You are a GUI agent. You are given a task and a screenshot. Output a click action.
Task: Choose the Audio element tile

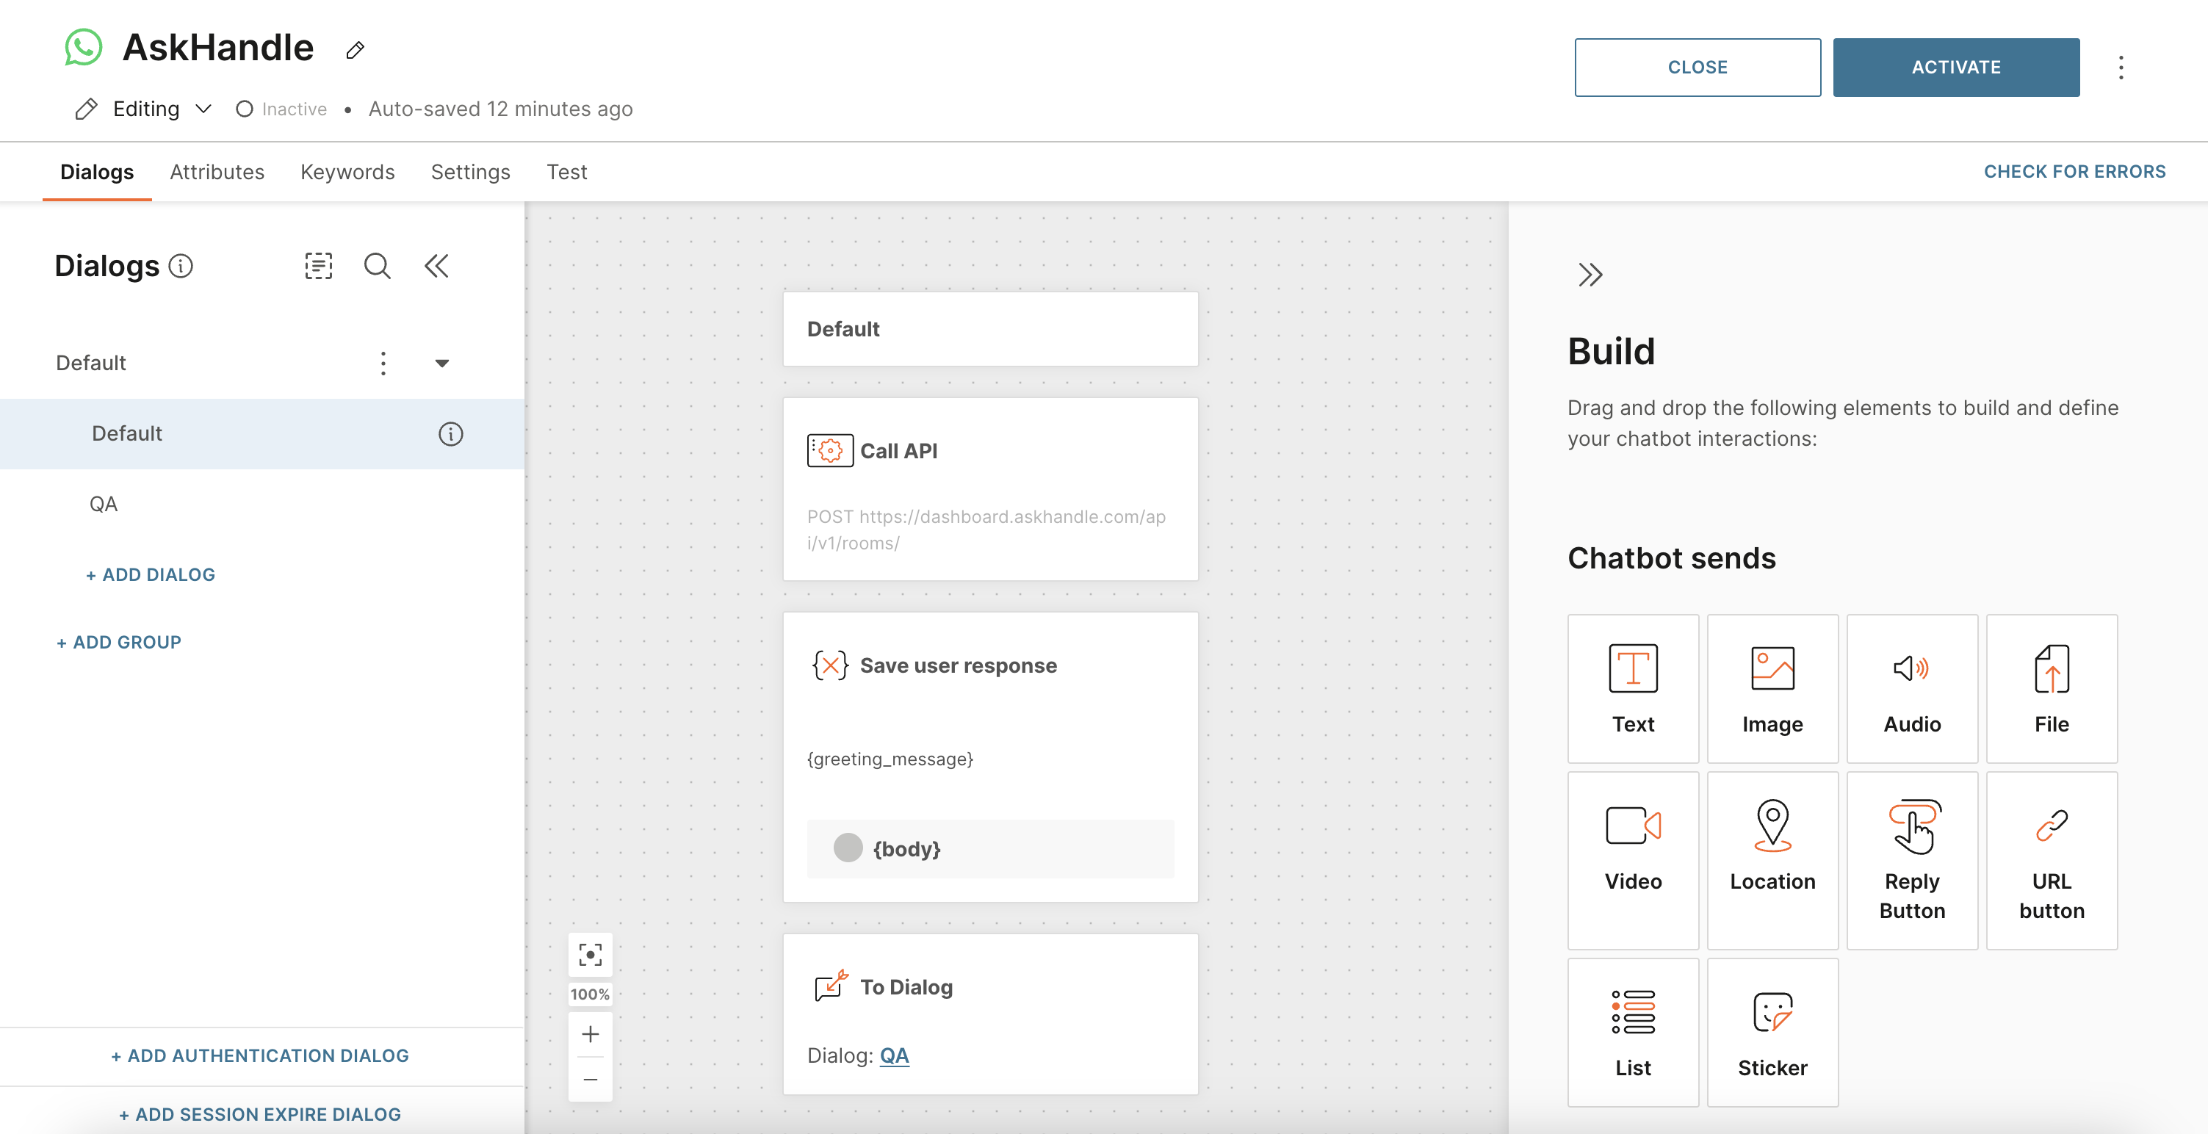(1911, 688)
